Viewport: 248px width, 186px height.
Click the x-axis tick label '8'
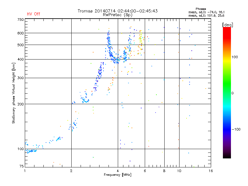[x=164, y=171]
